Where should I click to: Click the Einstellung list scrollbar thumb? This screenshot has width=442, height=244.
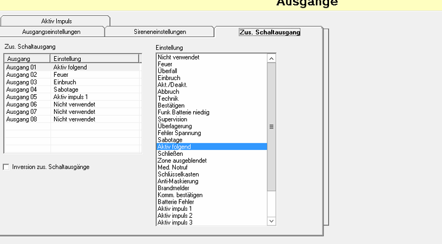(x=271, y=126)
